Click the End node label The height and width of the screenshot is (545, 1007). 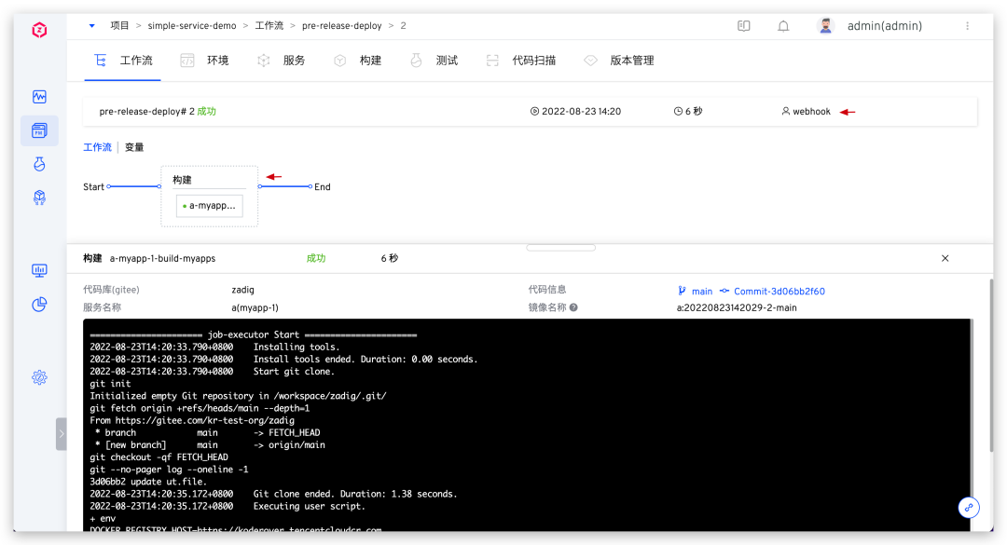coord(323,187)
